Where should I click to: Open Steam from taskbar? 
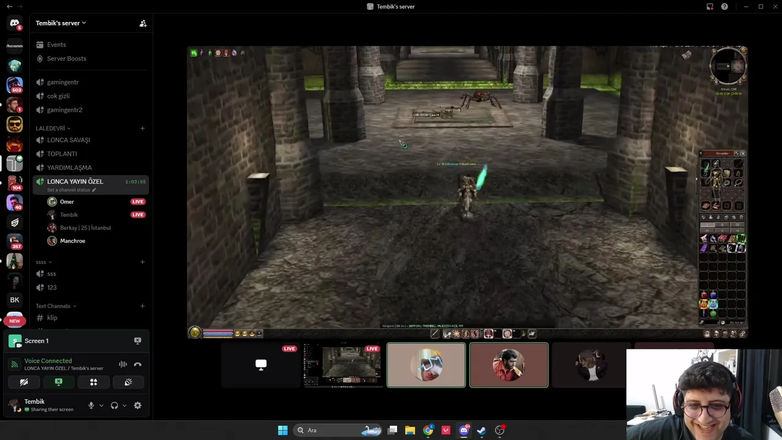coord(481,430)
